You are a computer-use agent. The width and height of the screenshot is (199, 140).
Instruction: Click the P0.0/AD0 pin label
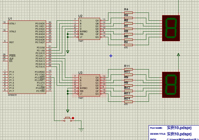click(x=40, y=24)
